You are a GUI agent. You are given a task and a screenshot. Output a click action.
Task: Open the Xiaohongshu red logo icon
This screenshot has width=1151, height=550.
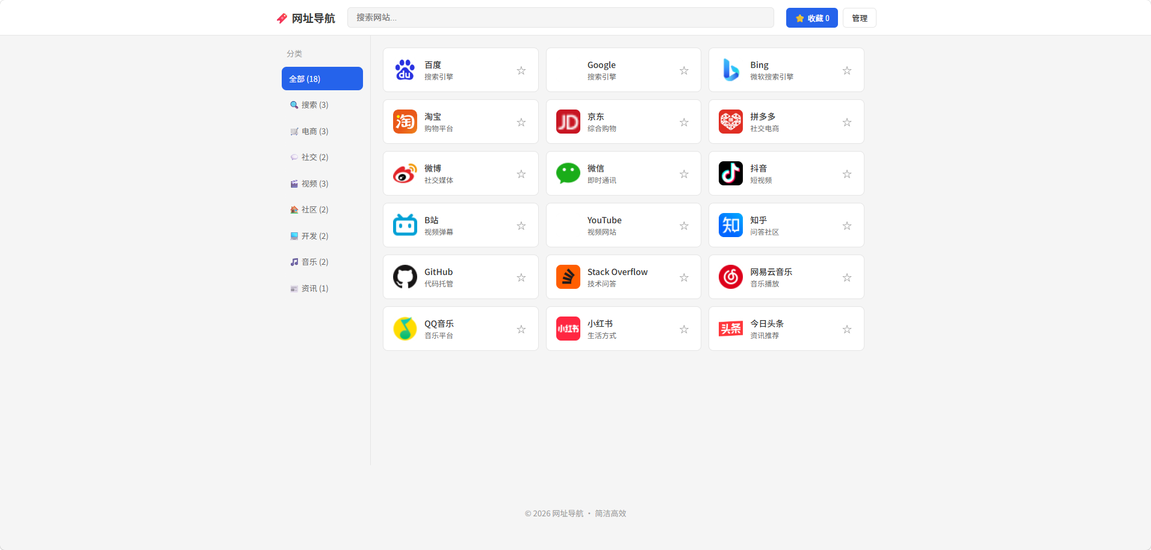(568, 329)
